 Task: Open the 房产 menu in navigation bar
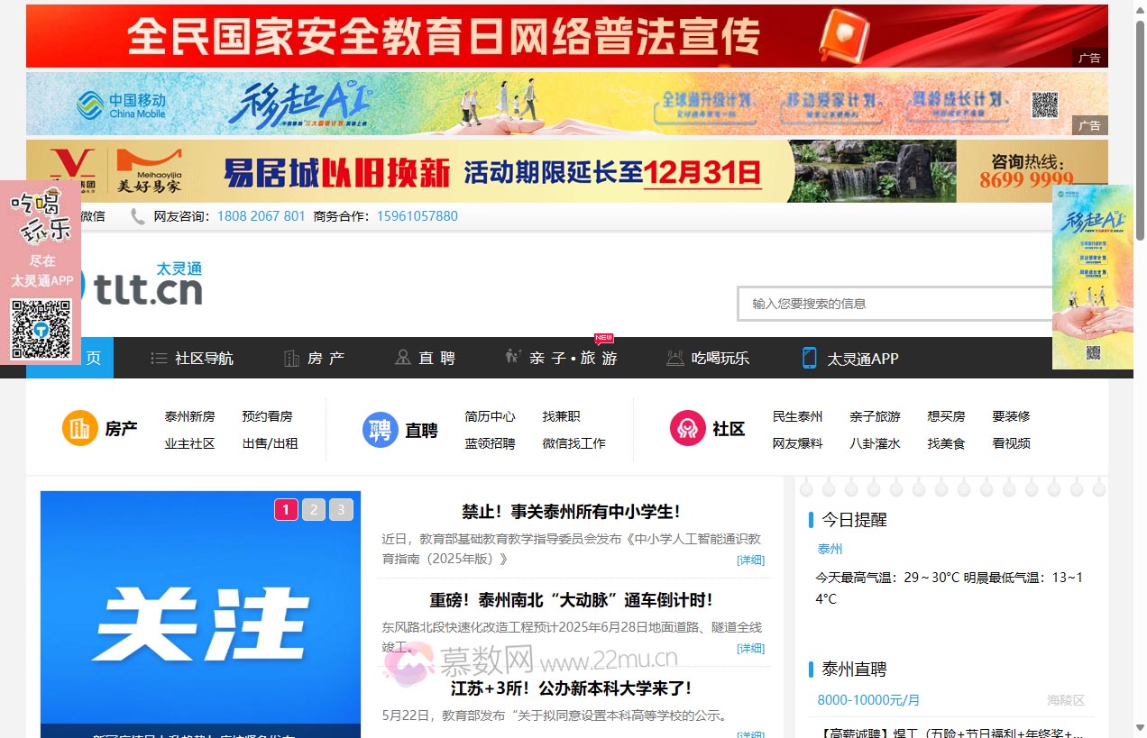(315, 358)
